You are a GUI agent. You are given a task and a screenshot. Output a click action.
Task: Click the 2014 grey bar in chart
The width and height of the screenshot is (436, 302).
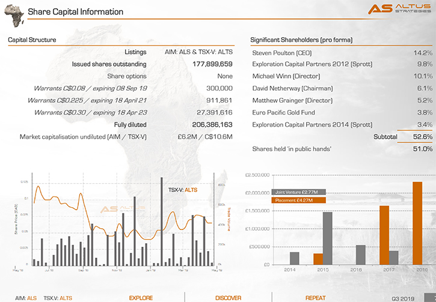point(295,258)
